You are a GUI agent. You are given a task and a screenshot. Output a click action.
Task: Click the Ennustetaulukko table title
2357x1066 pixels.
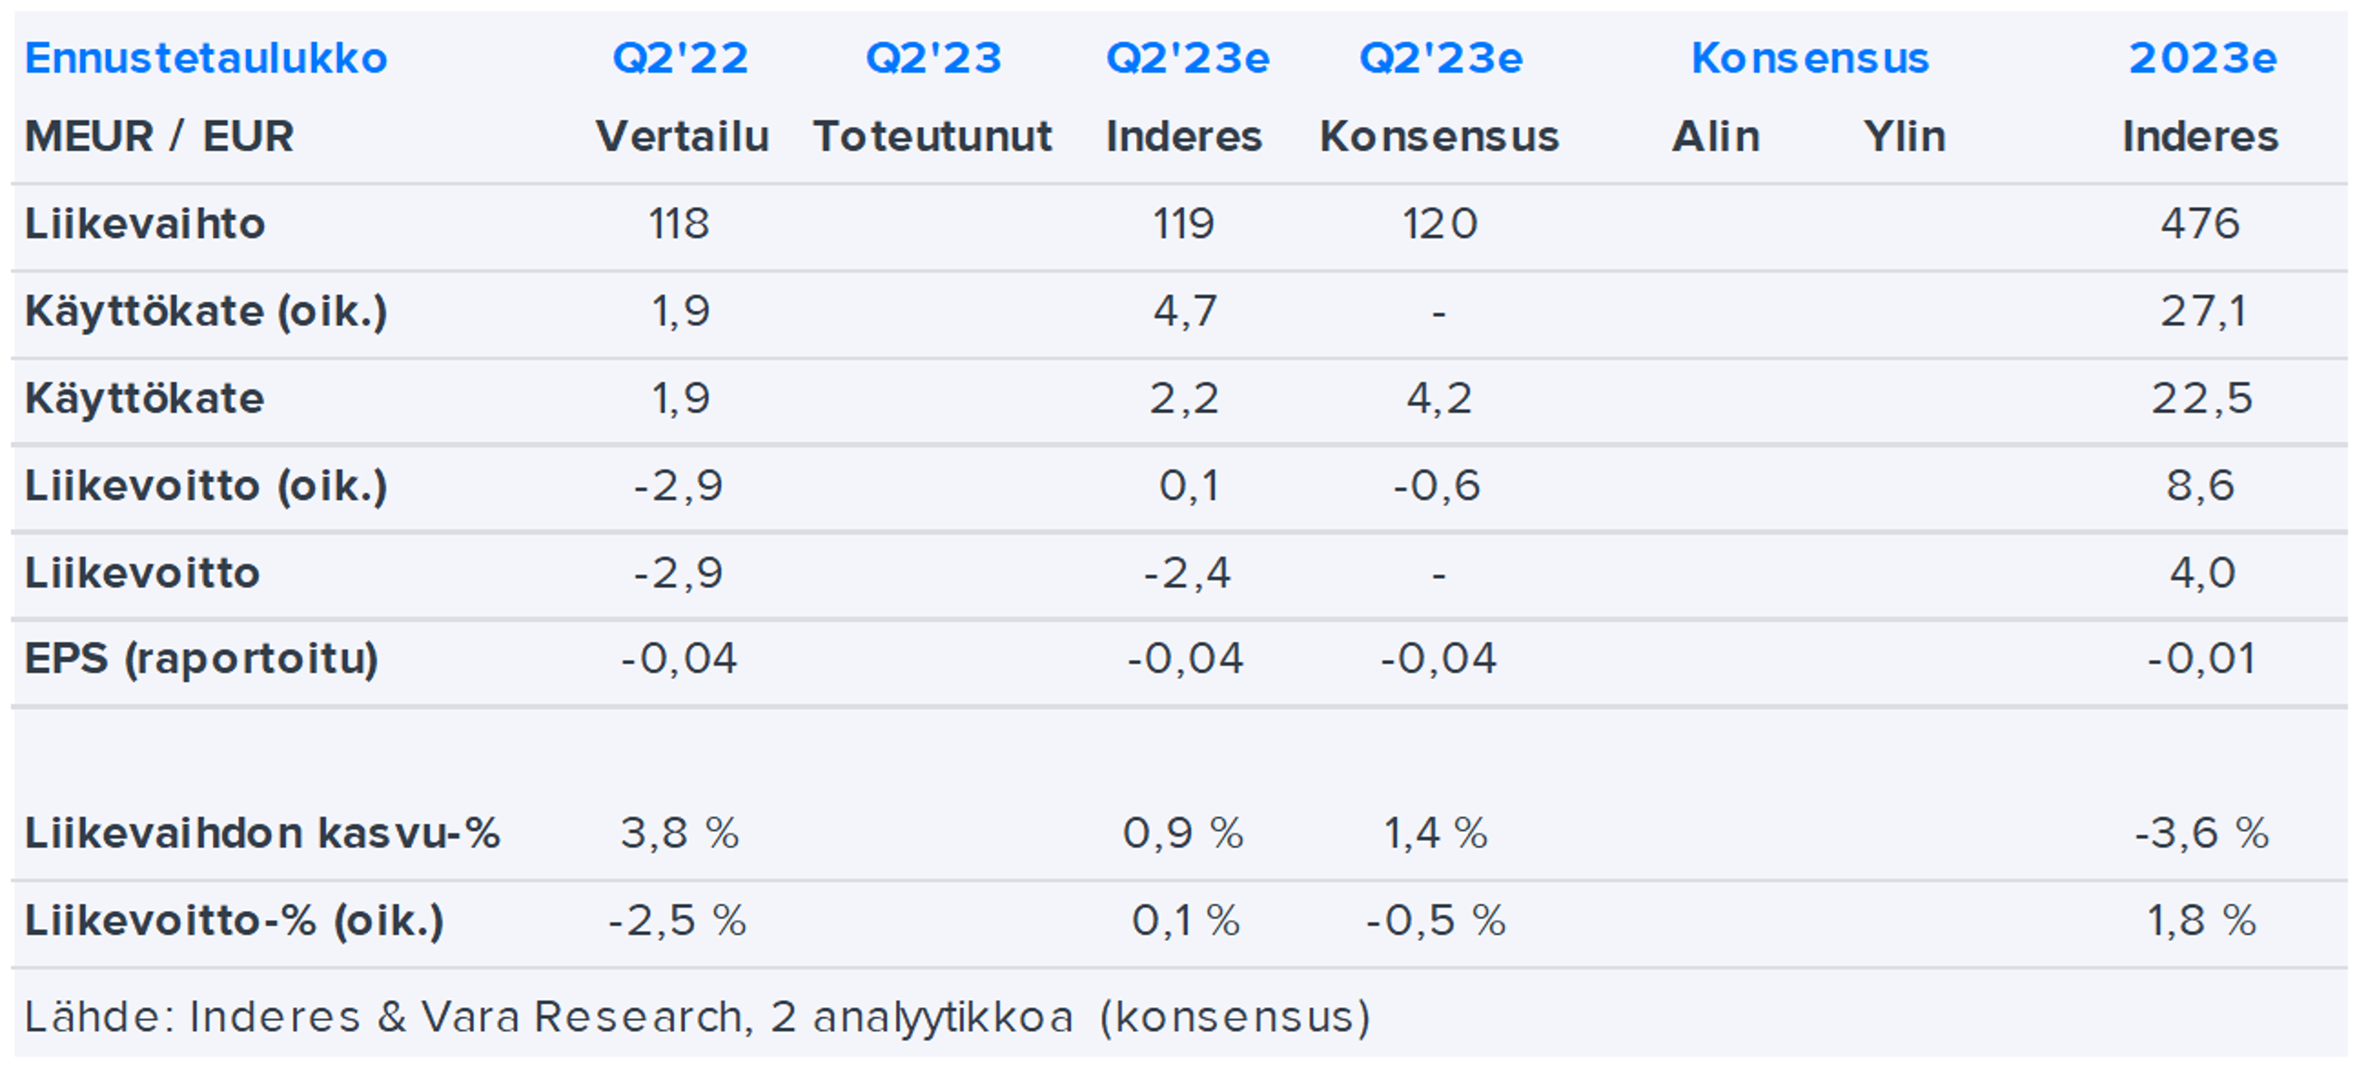(206, 58)
